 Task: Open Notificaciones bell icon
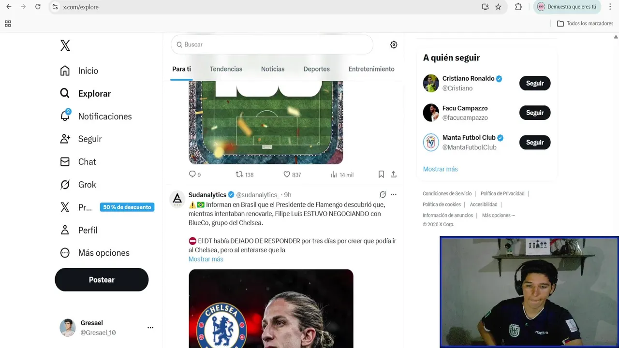65,116
